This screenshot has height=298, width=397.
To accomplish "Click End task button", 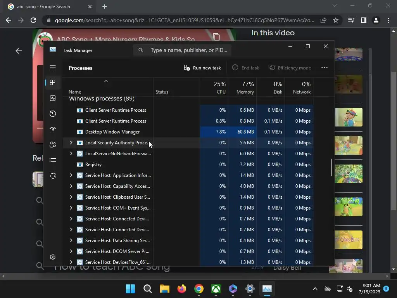I will [x=245, y=68].
